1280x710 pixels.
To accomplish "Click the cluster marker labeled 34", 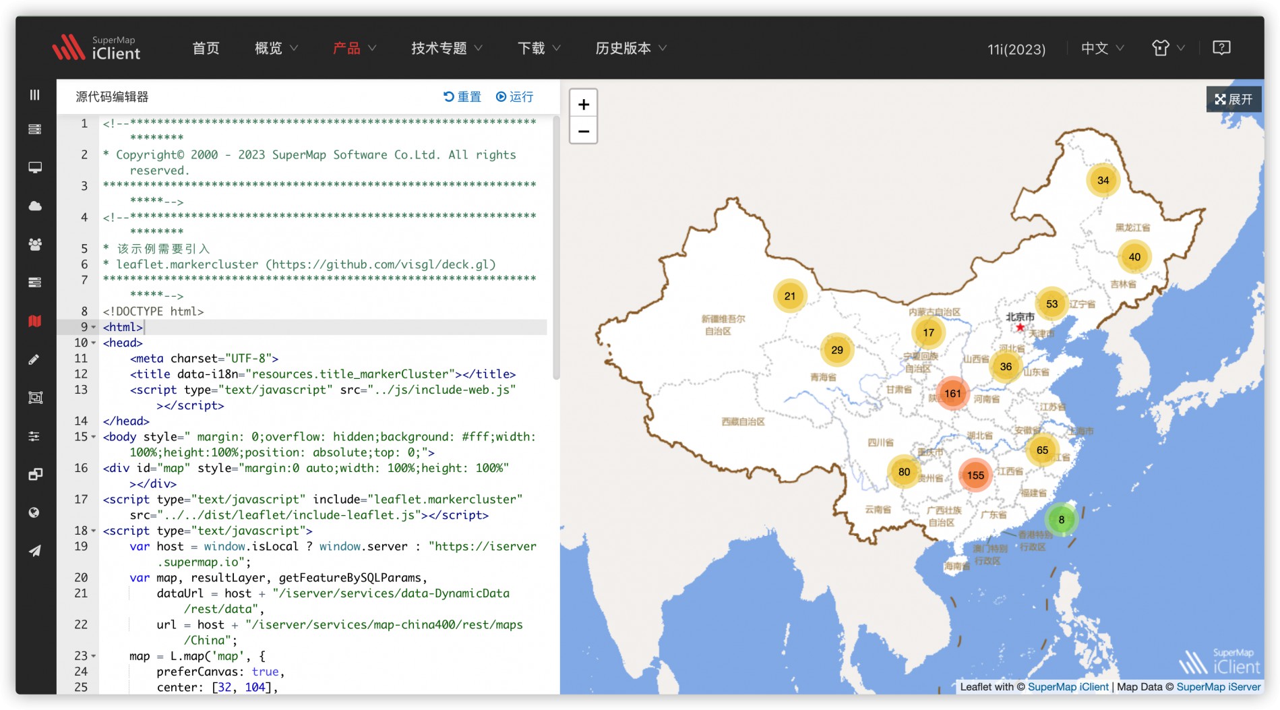I will click(x=1103, y=180).
